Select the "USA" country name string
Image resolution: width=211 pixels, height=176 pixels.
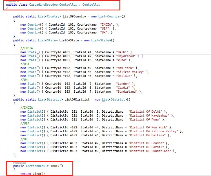[105, 28]
